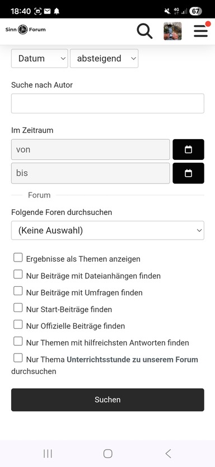This screenshot has height=467, width=215.
Task: Open the search magnifier icon in header
Action: point(144,31)
